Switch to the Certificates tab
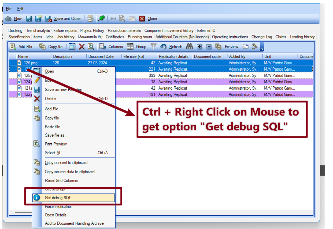Viewport: 333px width, 229px height. [115, 37]
